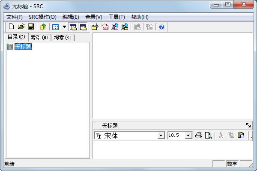
Task: Open help with the question mark icon
Action: click(161, 27)
